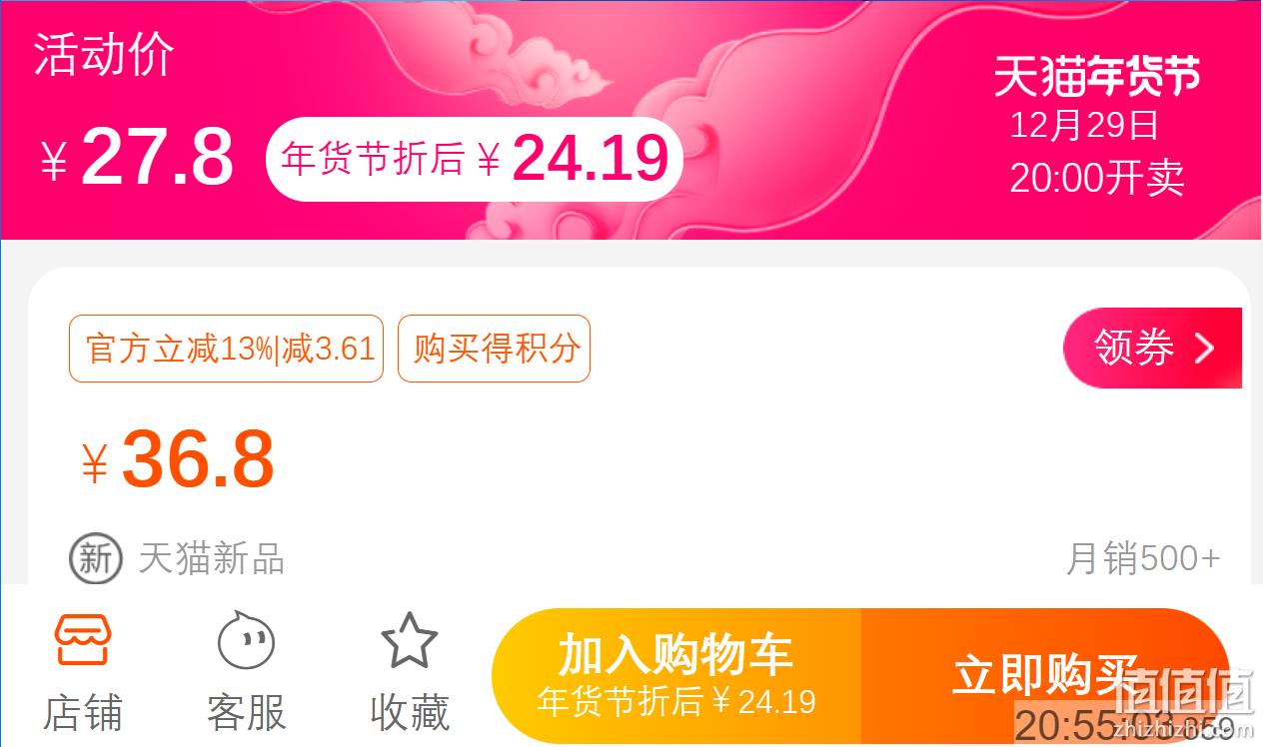Click the 官方立减13%|减3.61 tag
The height and width of the screenshot is (747, 1263).
226,349
